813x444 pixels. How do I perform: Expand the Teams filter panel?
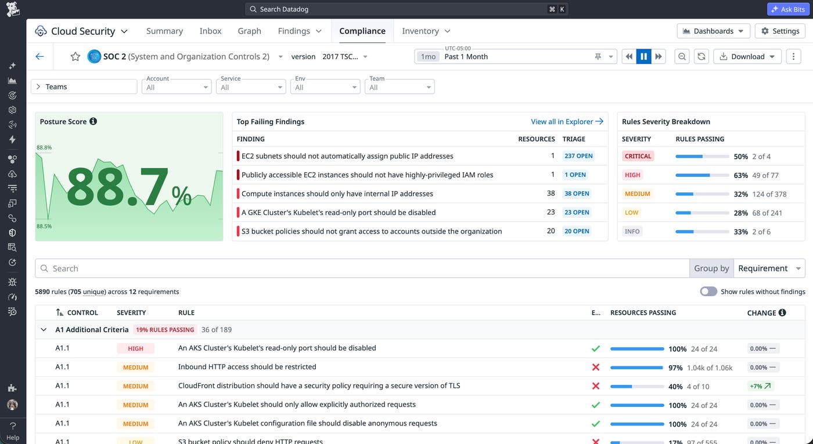point(84,86)
